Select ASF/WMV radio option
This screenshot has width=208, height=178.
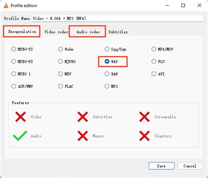coord(14,86)
